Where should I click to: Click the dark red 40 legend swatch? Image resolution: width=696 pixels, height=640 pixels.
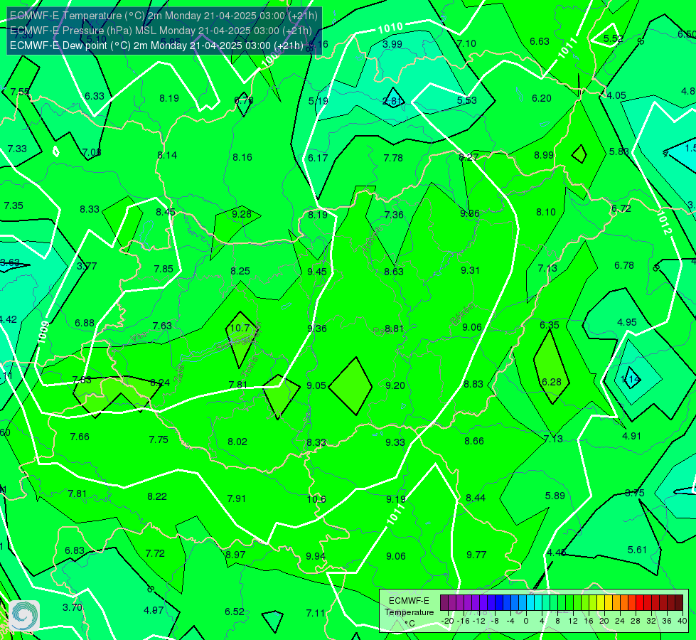tap(679, 603)
